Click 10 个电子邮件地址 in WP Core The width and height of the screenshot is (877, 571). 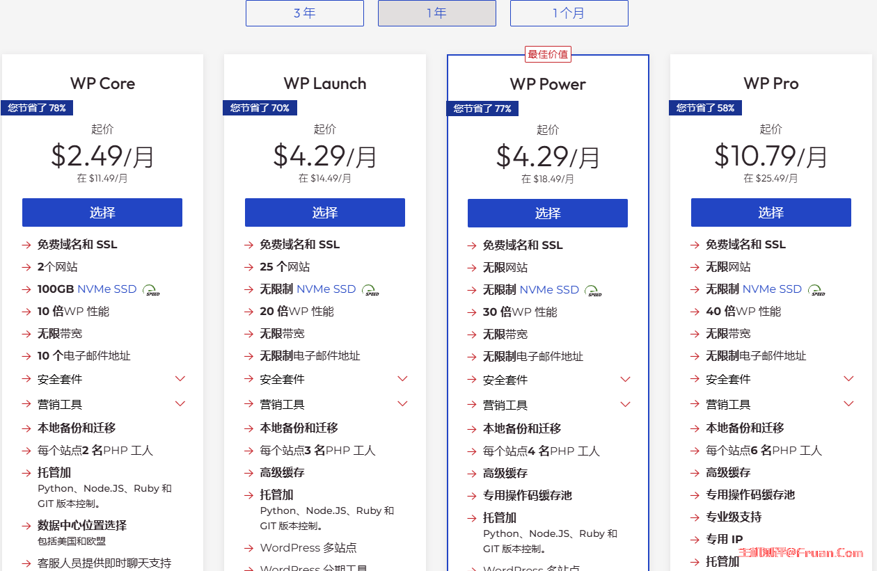pos(84,356)
